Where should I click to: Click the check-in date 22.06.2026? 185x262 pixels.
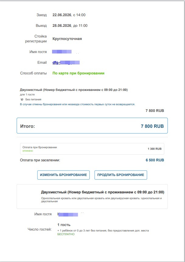(x=62, y=15)
